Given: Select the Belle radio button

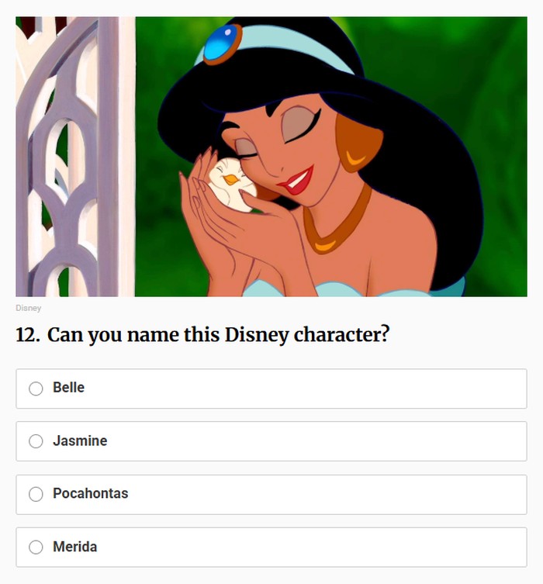Looking at the screenshot, I should [36, 389].
